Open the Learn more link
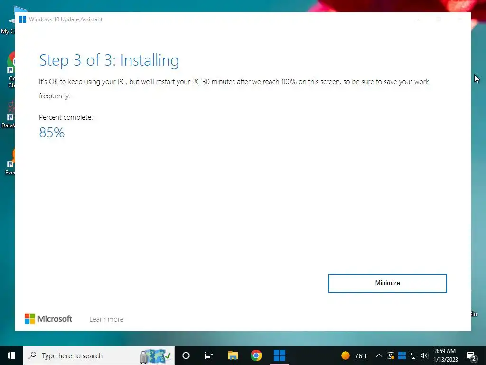486x365 pixels. pyautogui.click(x=106, y=319)
